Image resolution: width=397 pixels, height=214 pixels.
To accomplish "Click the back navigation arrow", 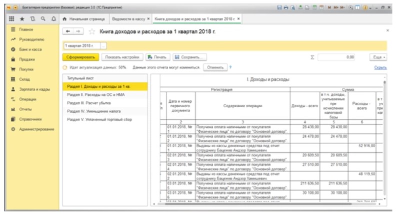I will coord(68,31).
